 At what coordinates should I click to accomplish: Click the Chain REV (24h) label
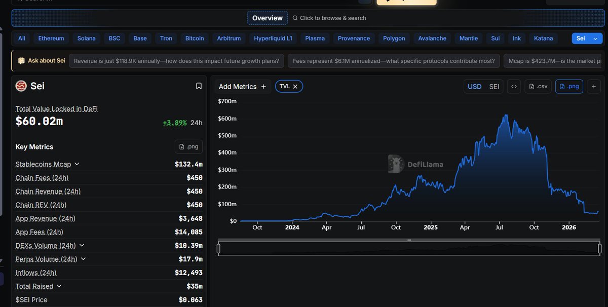pyautogui.click(x=41, y=205)
